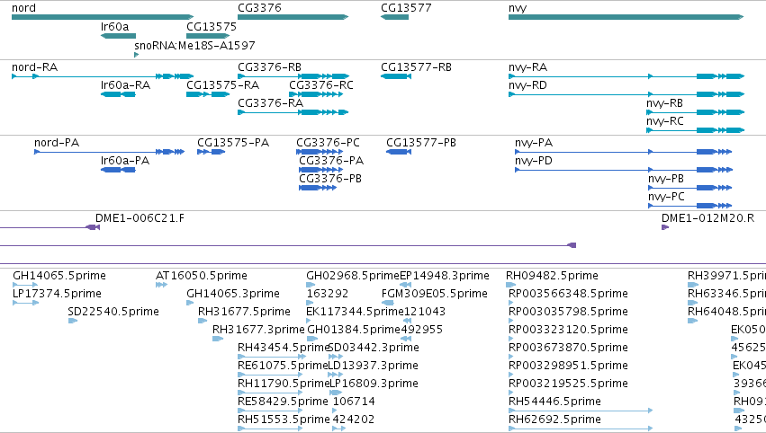Select the EK117344.5prime EST

308,321
